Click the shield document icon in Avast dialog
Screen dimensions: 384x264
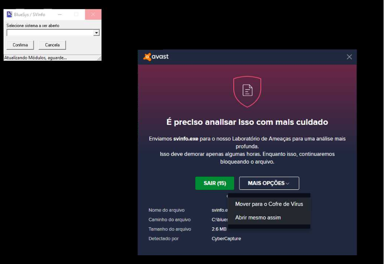[247, 92]
